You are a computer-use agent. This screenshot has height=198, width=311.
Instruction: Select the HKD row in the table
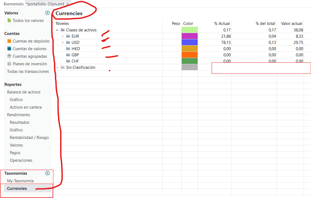click(76, 49)
